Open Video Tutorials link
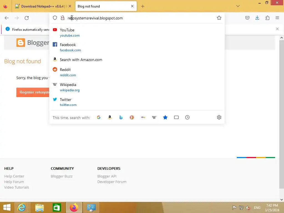 click(16, 187)
